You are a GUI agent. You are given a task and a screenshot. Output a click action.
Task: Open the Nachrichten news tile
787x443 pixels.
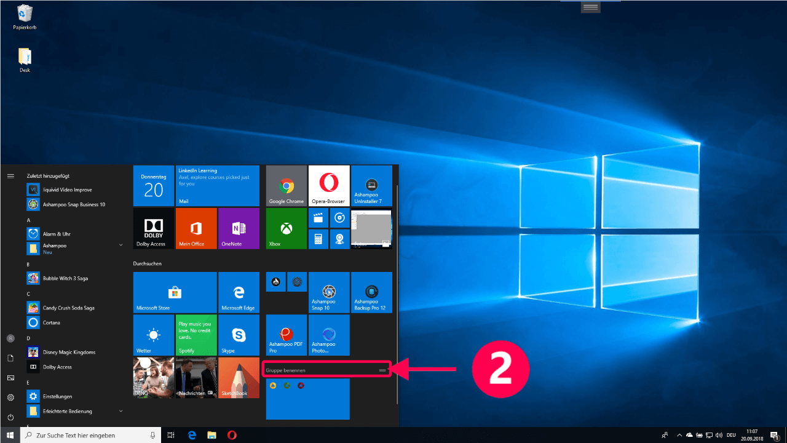tap(196, 377)
